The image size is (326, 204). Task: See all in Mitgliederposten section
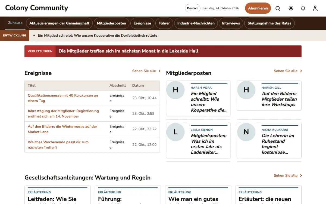point(288,71)
